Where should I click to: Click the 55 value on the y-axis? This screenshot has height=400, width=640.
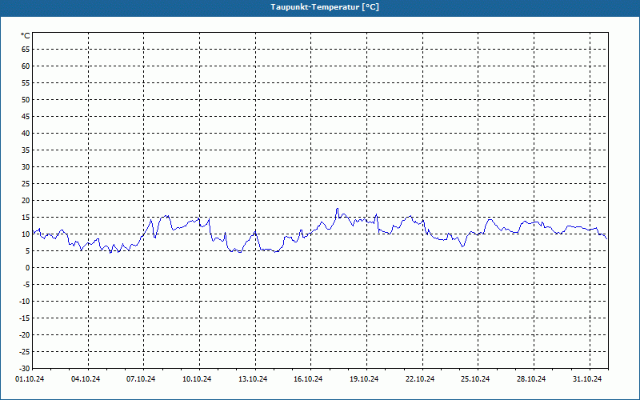[26, 83]
